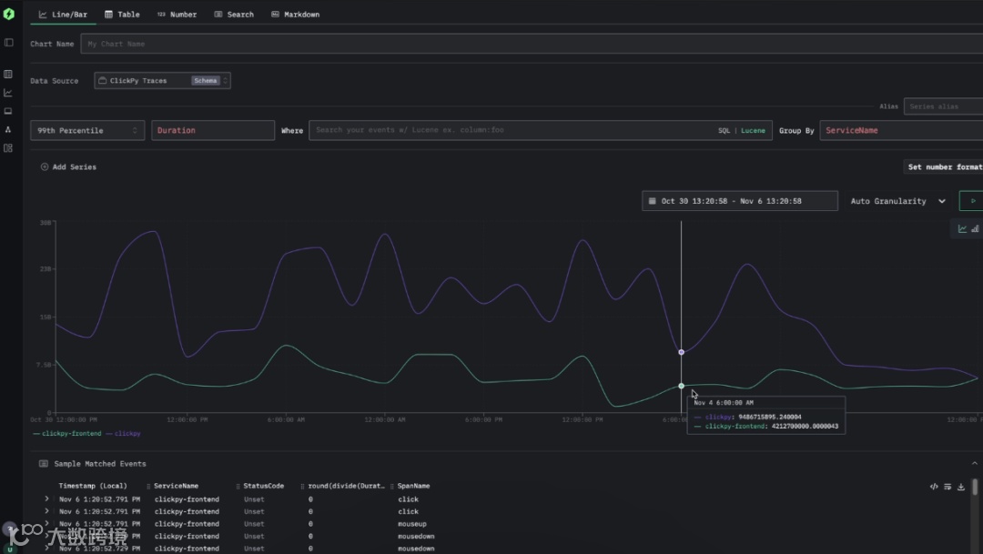Open the dashboards grid icon in sidebar
The image size is (983, 554).
click(8, 148)
